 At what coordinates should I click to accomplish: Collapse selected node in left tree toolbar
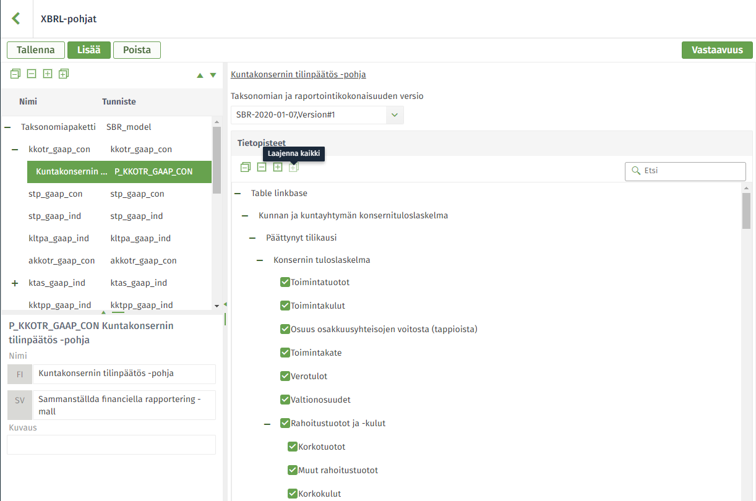pos(32,74)
